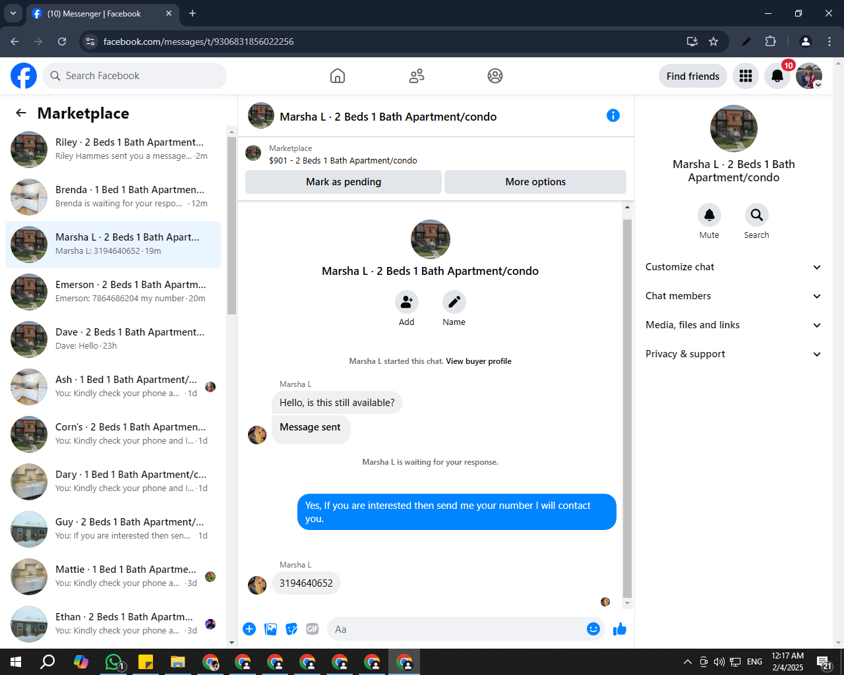
Task: Search in conversation using the Search icon
Action: 757,215
